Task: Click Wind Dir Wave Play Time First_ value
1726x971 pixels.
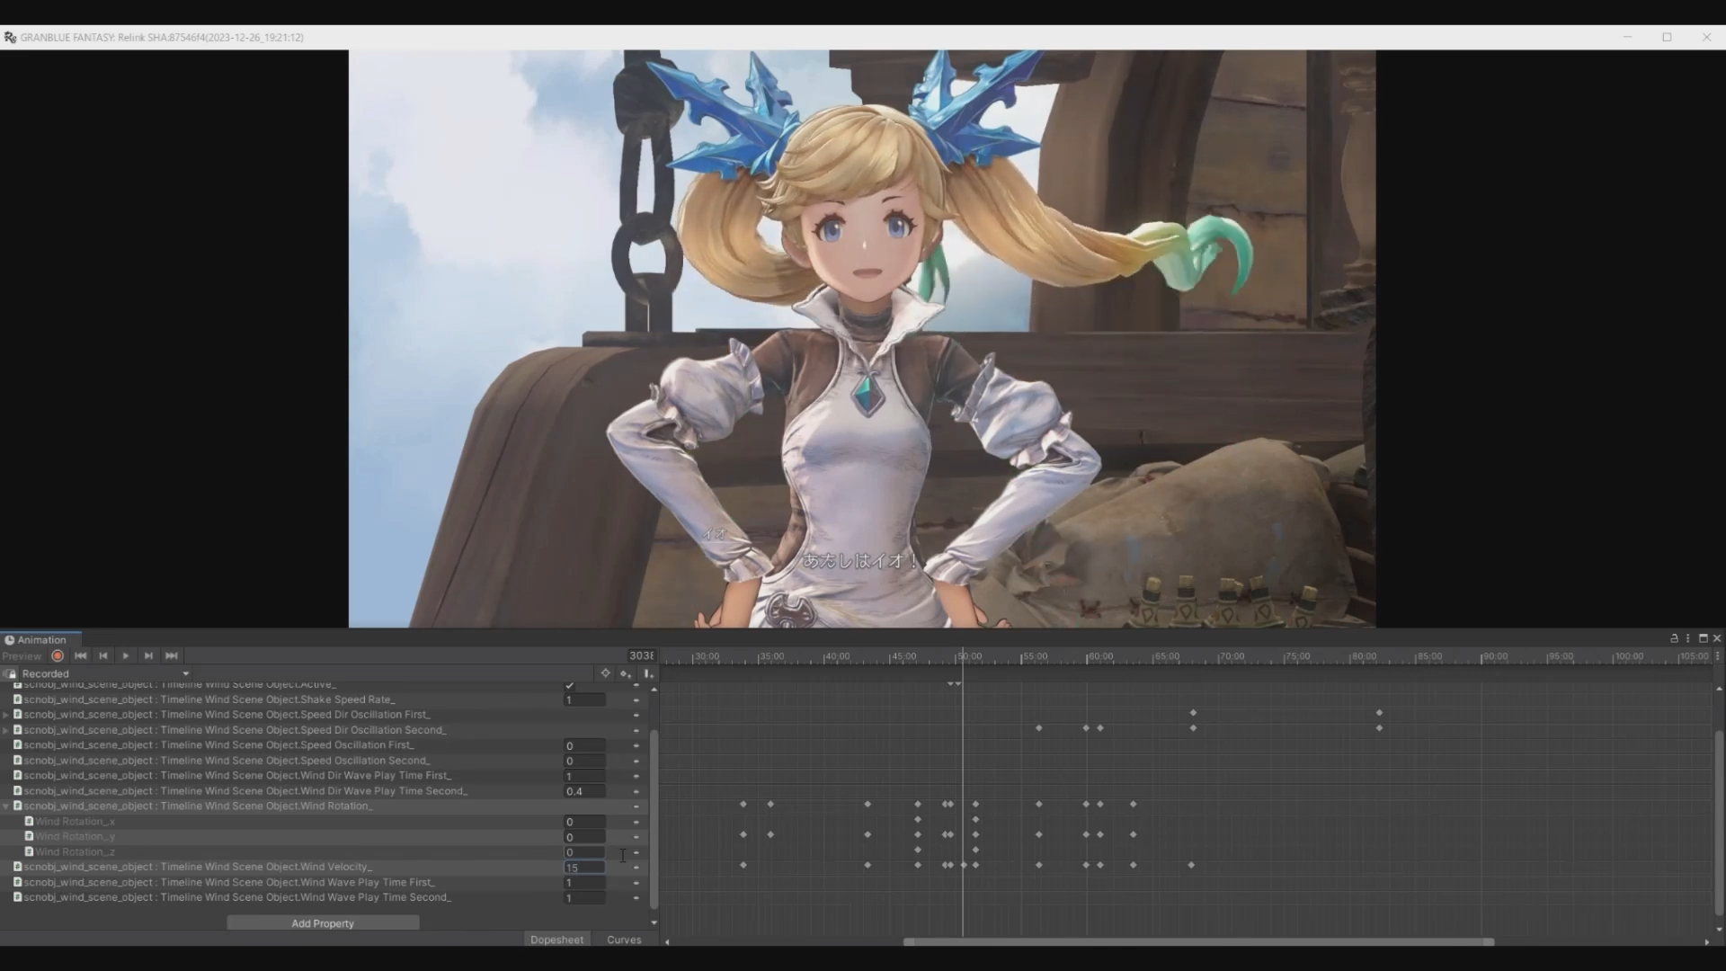Action: point(584,776)
